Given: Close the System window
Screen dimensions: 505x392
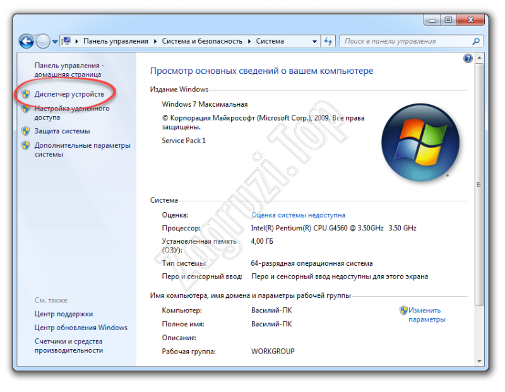Looking at the screenshot, I should click(470, 20).
